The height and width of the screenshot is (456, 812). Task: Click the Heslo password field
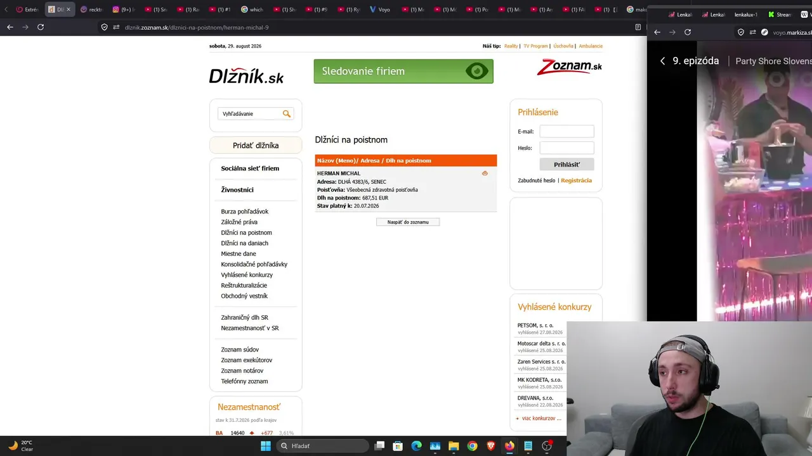(566, 148)
